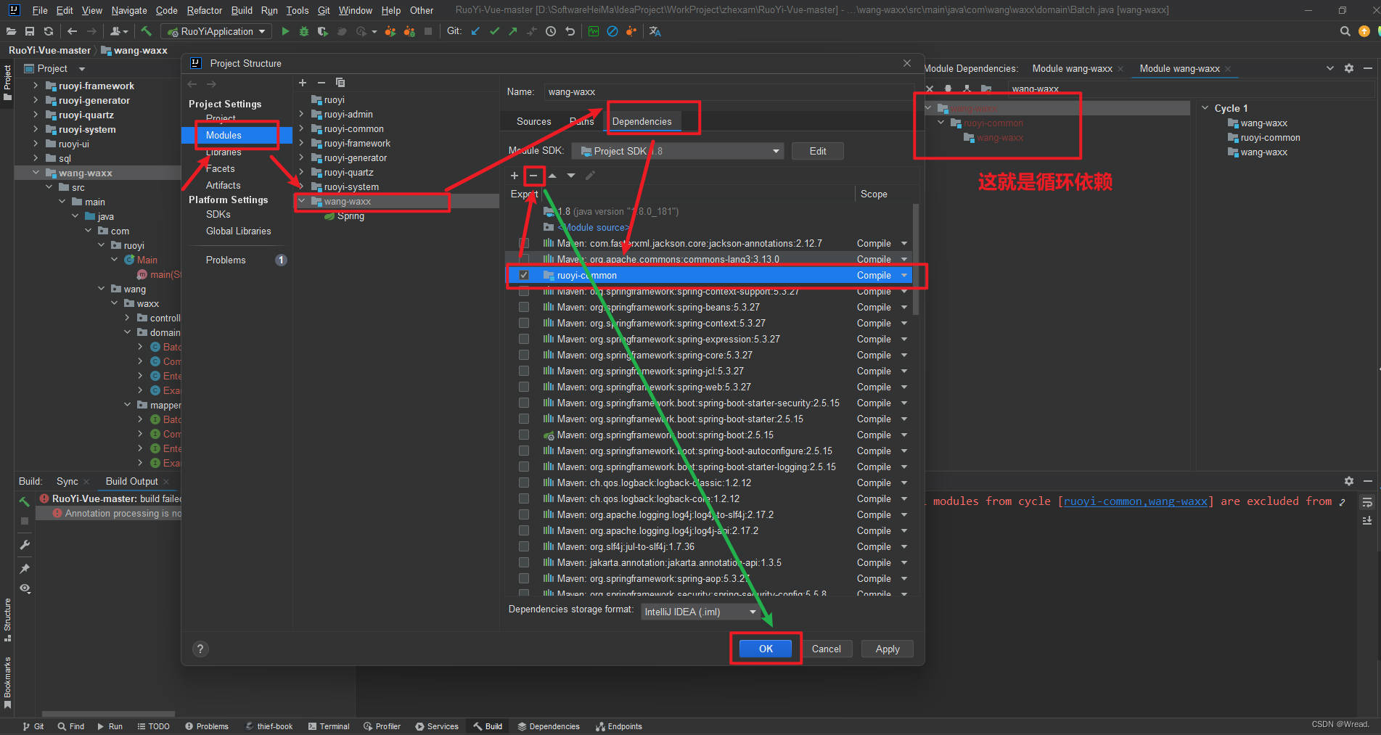The width and height of the screenshot is (1381, 735).
Task: Click Edit next to Module SDK
Action: (x=818, y=151)
